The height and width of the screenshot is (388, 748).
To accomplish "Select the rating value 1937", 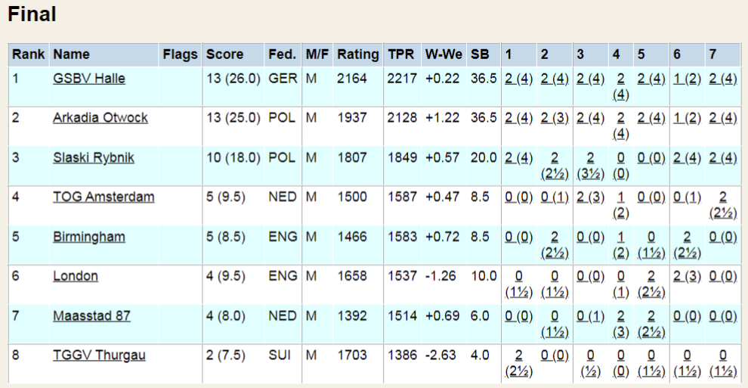I will pos(352,118).
